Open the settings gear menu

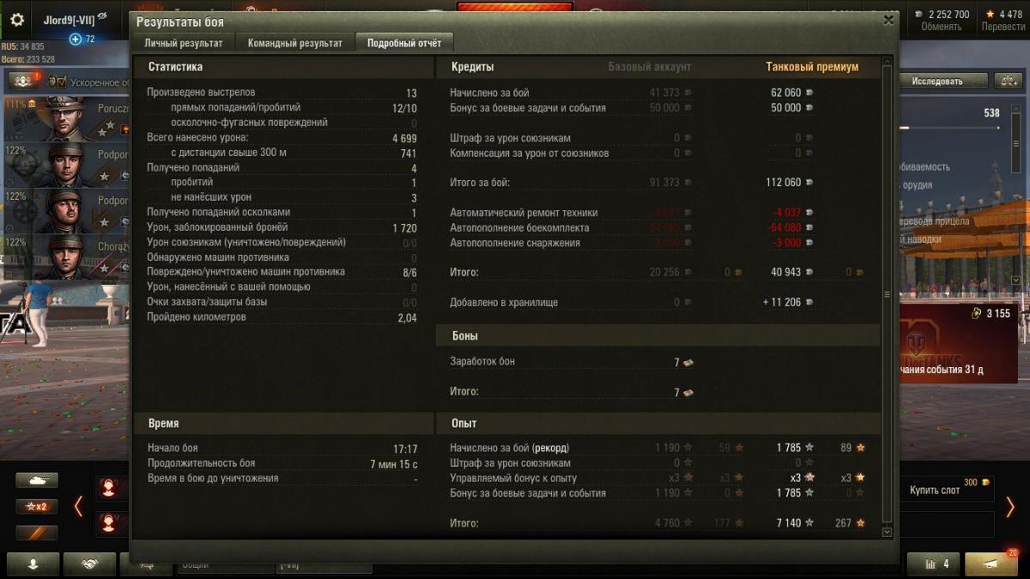pos(17,19)
